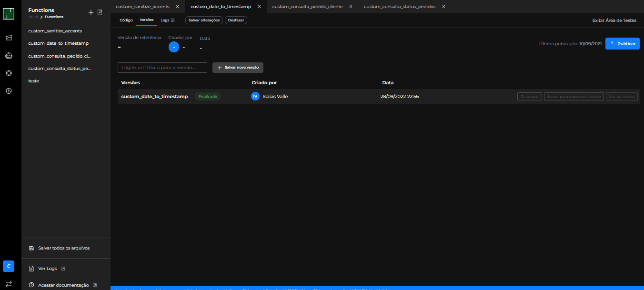Image resolution: width=644 pixels, height=290 pixels.
Task: Open the robot bot icon in sidebar
Action: [9, 56]
